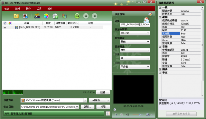Toggle the select-all checkbox in list header
206x119 pixels.
tap(5, 23)
